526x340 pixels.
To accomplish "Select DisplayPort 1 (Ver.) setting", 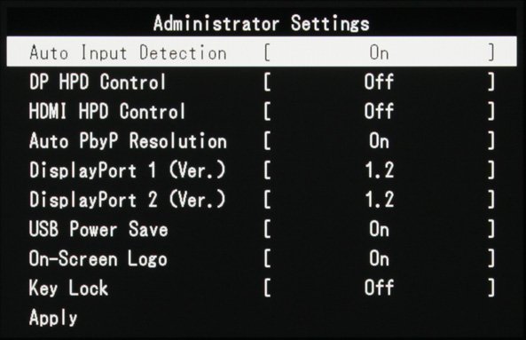I will [x=127, y=170].
